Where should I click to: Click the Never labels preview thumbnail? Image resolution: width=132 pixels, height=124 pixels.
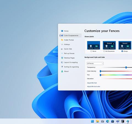point(94,45)
